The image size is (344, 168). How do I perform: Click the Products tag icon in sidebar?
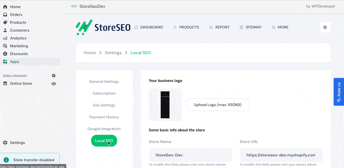tap(5, 22)
